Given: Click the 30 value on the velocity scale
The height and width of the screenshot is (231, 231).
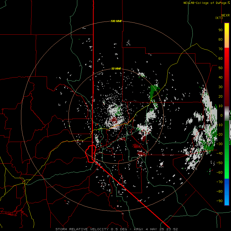Looking at the screenshot, I should pos(220,87).
